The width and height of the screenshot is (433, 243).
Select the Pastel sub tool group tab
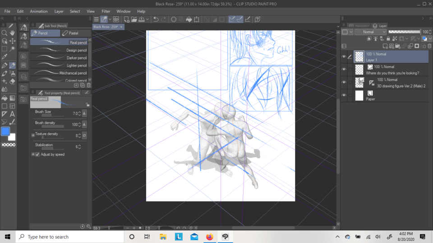76,33
